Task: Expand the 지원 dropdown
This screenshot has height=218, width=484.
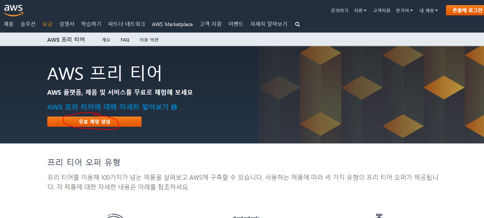Action: pyautogui.click(x=360, y=10)
